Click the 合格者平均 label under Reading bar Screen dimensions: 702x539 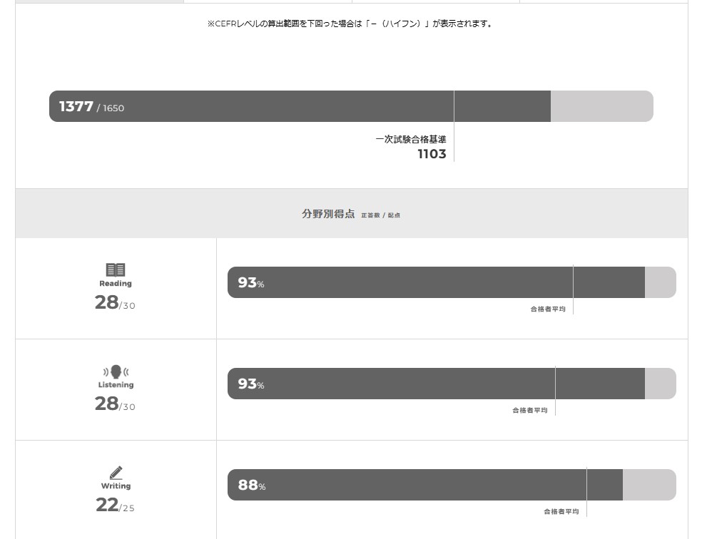[548, 309]
